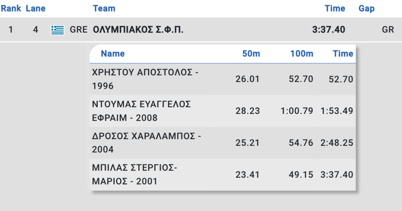Select swimmer ΜΠΙΛΑΣ ΣΤΕΡΓΙΟΣ-ΜΑΡΙΟΣ - 2001
Image resolution: width=402 pixels, height=211 pixels.
coord(134,174)
